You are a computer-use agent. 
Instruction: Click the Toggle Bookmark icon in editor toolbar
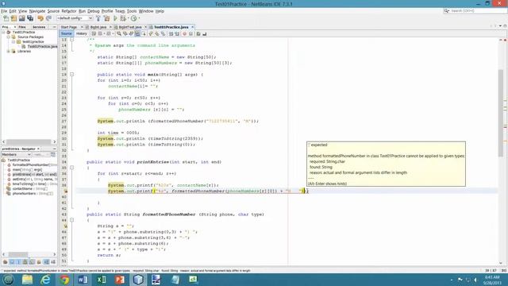162,33
